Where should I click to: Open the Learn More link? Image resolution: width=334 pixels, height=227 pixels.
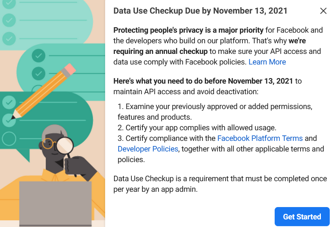[x=267, y=62]
